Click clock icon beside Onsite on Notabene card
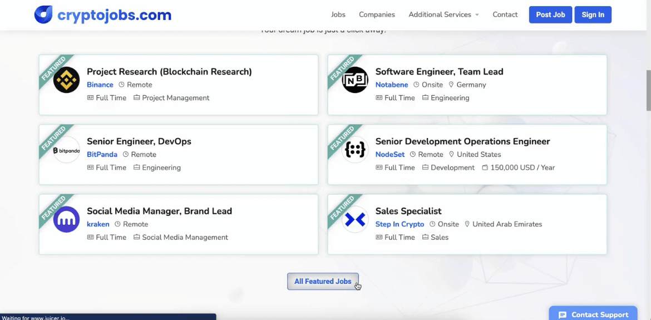The width and height of the screenshot is (651, 320). (416, 85)
